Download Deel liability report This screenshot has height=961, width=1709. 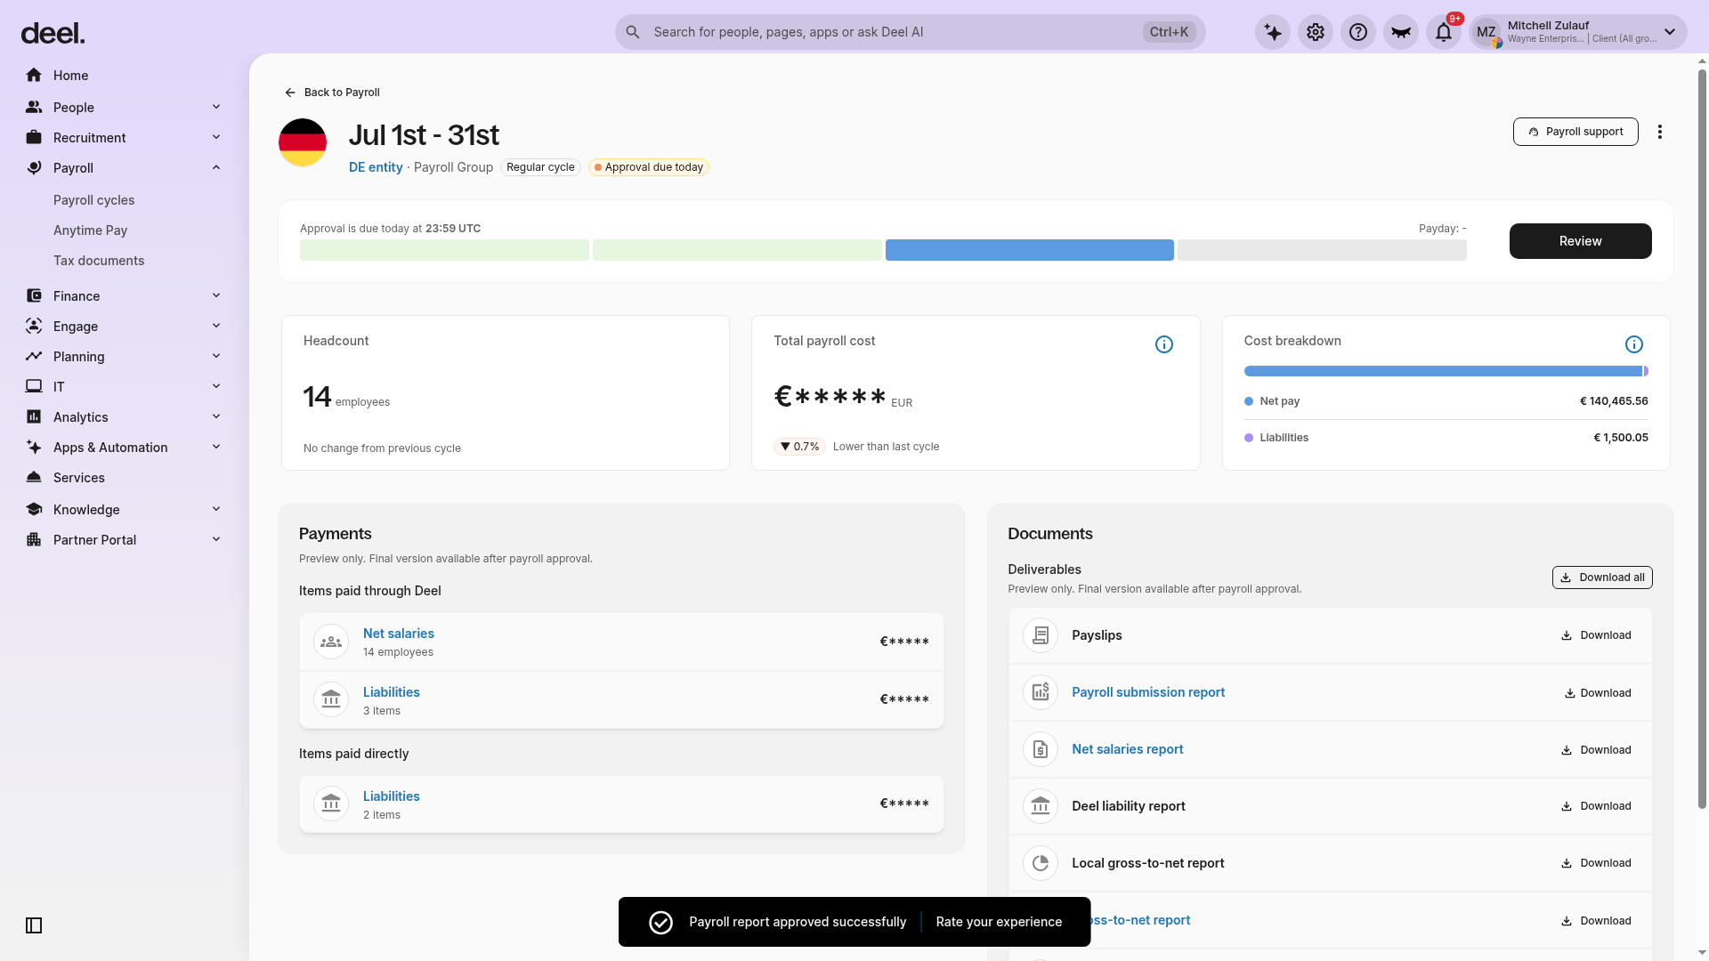[1596, 806]
